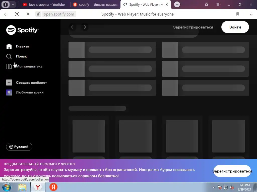Viewport: 257px width, 192px height.
Task: Click Любимые треки text
Action: click(30, 92)
